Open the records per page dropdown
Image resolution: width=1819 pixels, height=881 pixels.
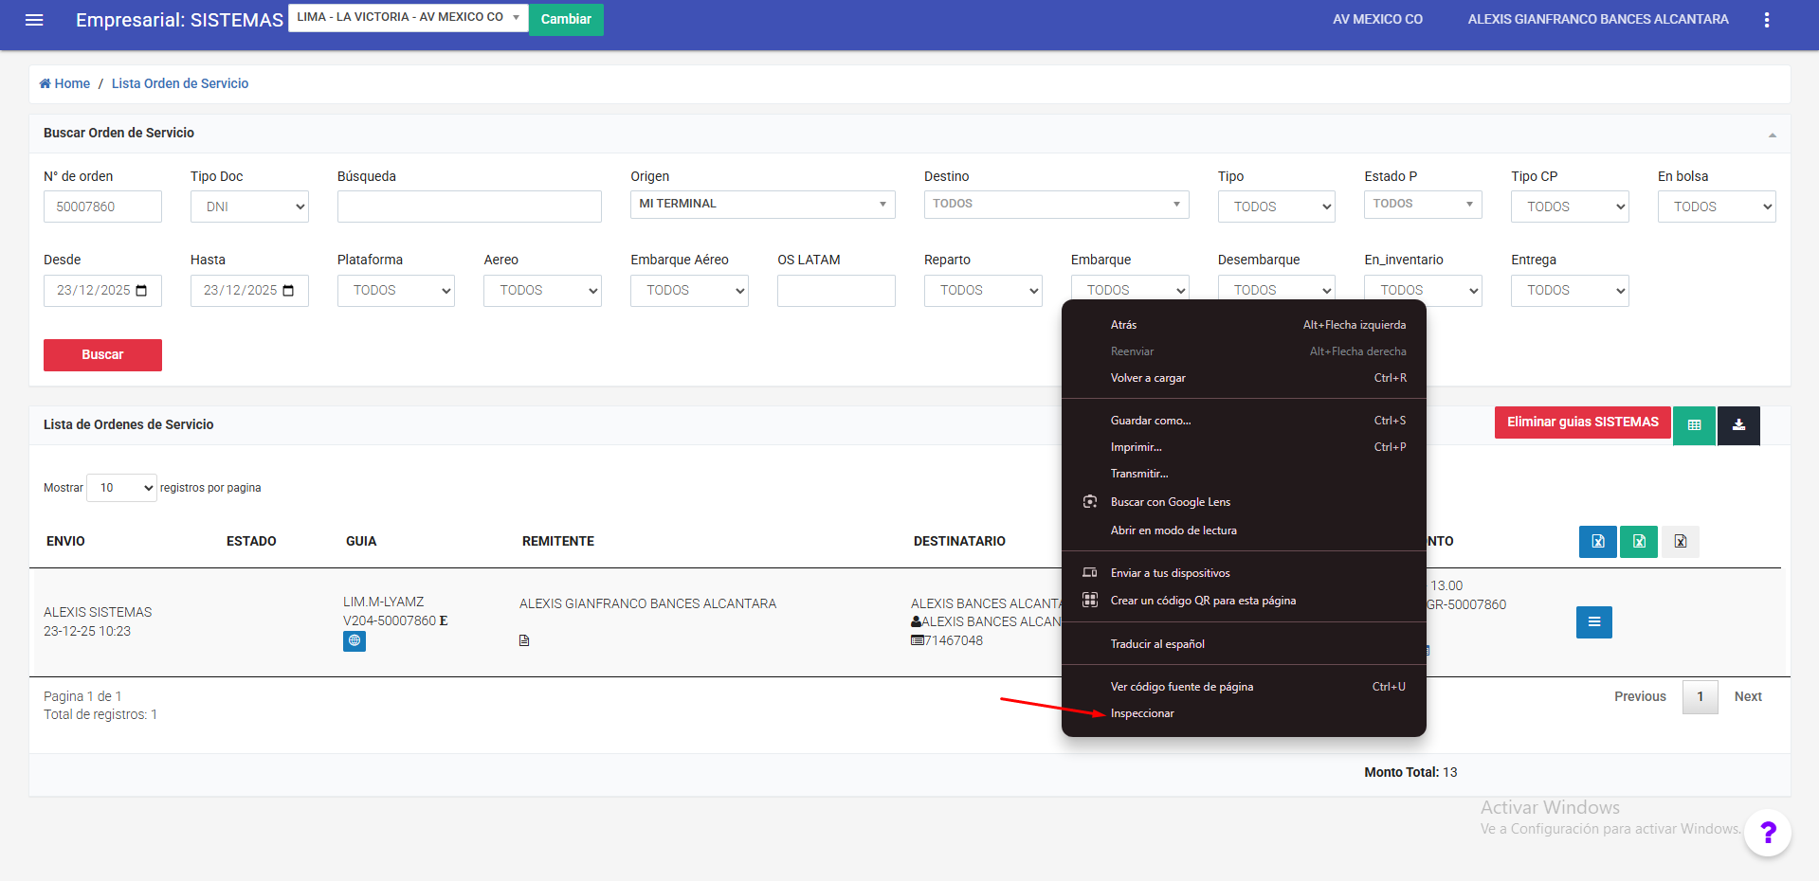(121, 488)
